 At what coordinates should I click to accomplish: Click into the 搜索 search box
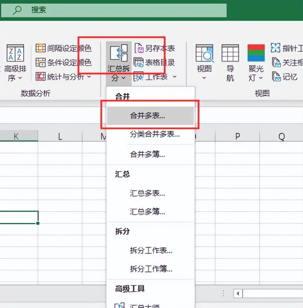[114, 10]
